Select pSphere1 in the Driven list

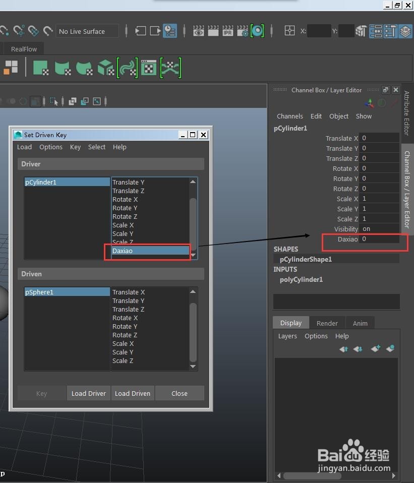(67, 292)
